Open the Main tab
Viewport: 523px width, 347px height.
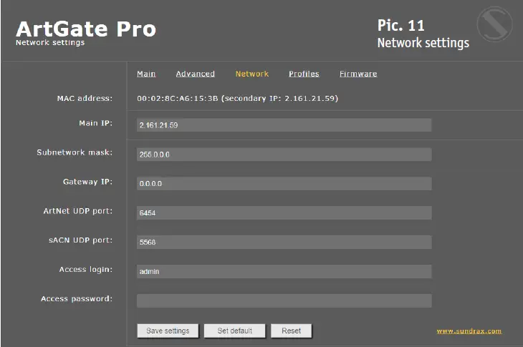146,74
